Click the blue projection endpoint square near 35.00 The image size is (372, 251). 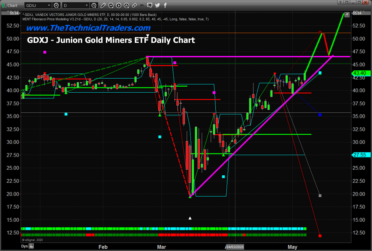tap(320, 115)
